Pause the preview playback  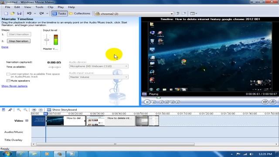(147, 102)
